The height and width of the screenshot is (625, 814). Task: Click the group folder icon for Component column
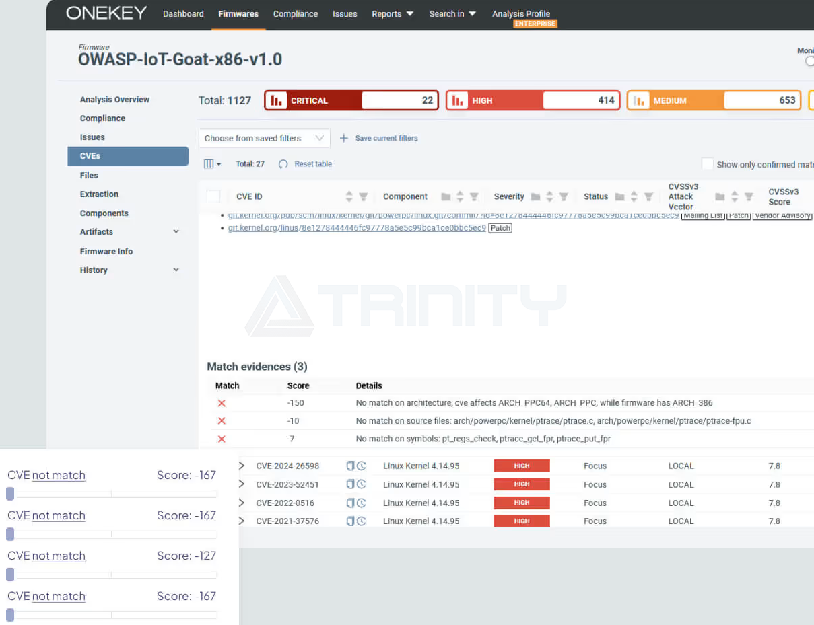point(446,197)
